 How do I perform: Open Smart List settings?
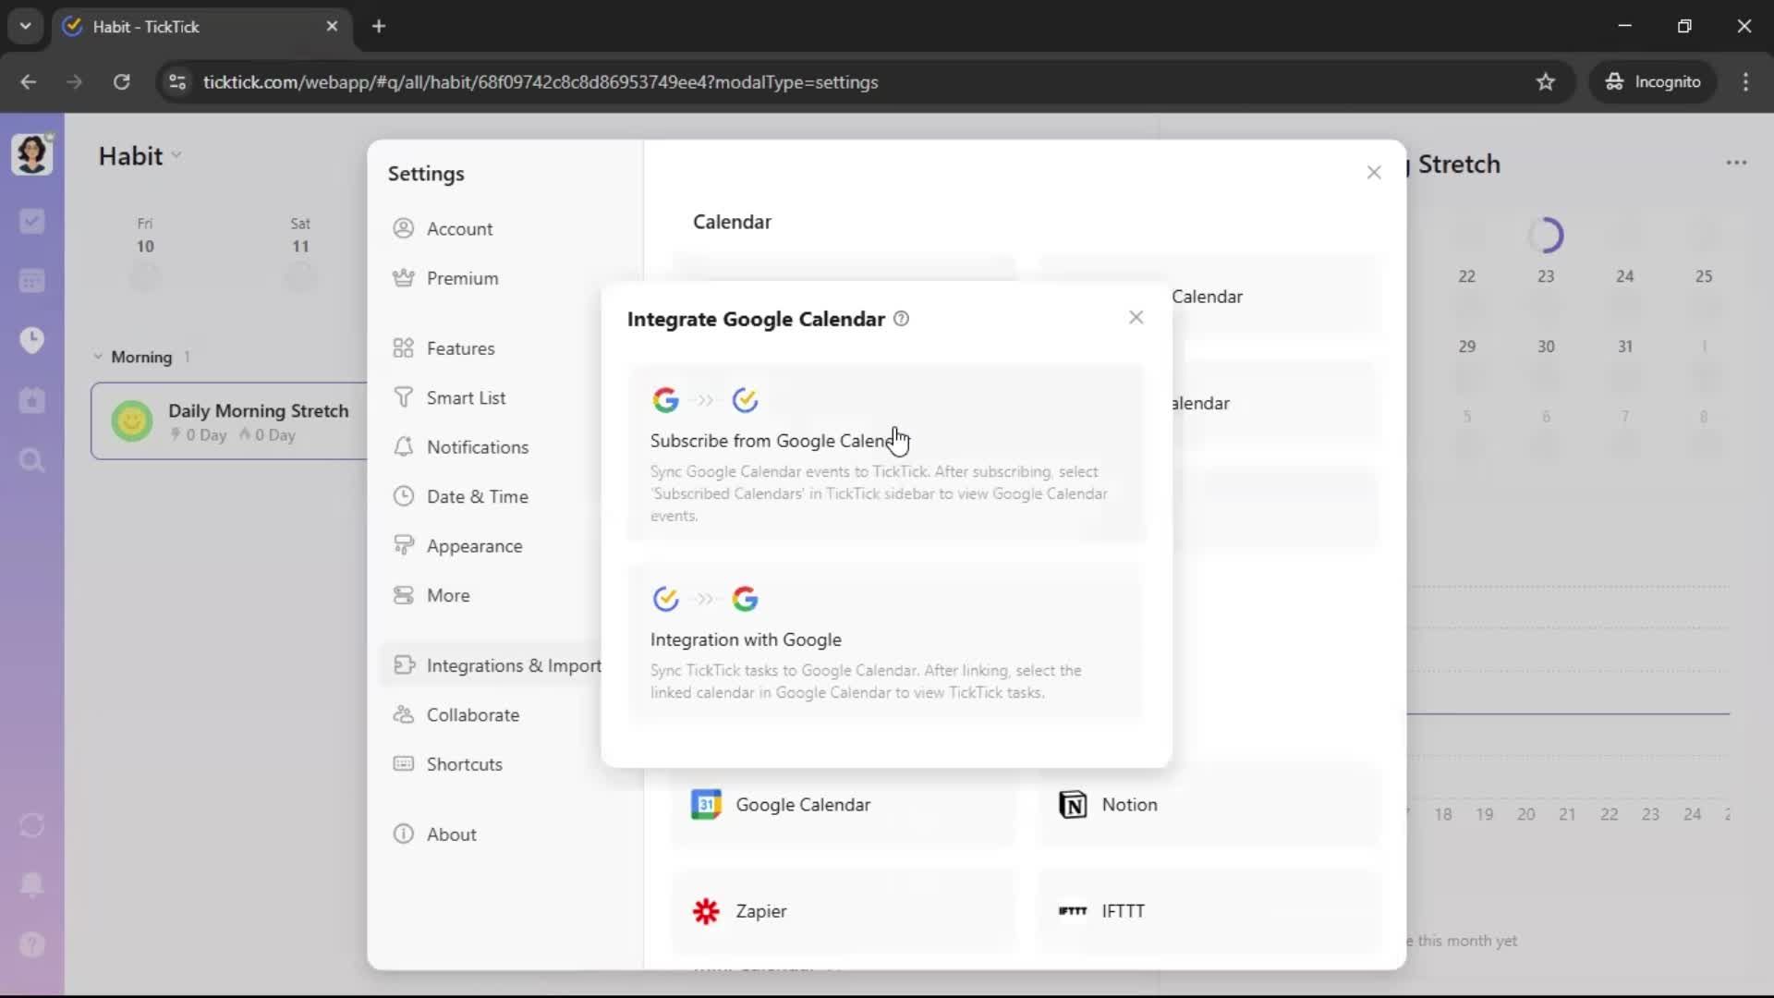coord(466,397)
